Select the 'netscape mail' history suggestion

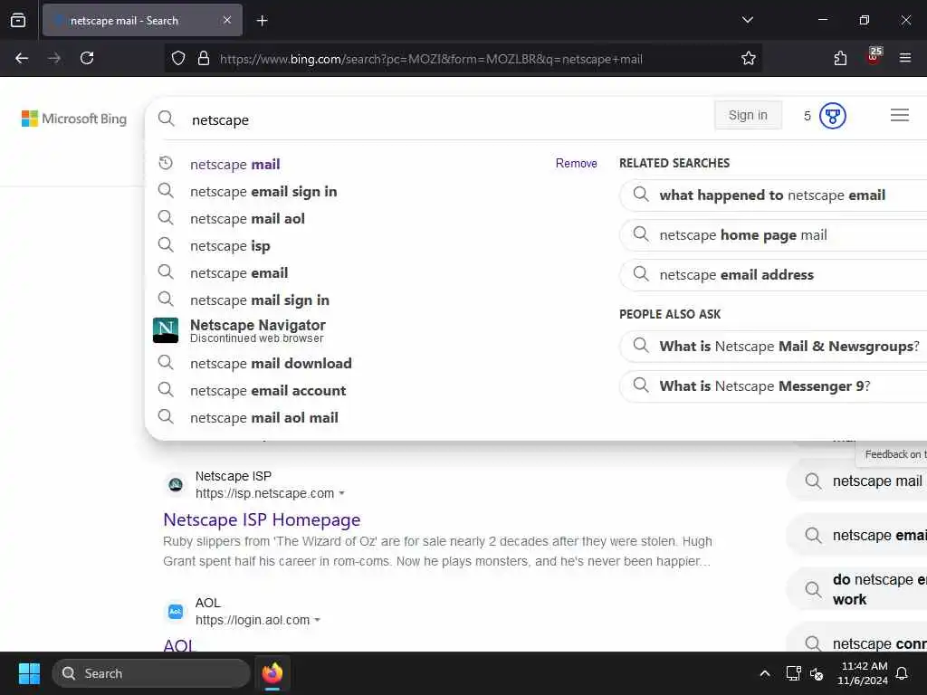coord(234,165)
